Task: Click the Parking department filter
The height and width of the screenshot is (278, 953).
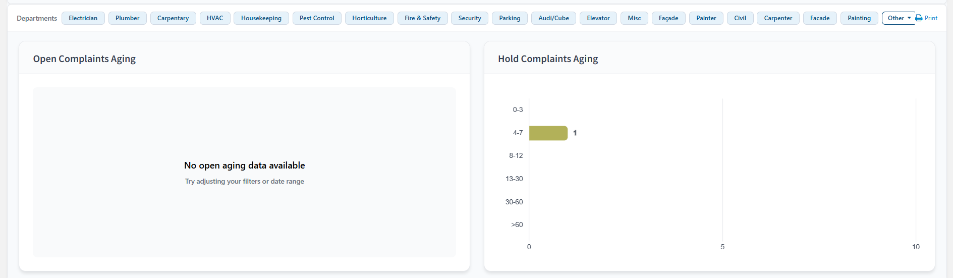Action: click(510, 18)
